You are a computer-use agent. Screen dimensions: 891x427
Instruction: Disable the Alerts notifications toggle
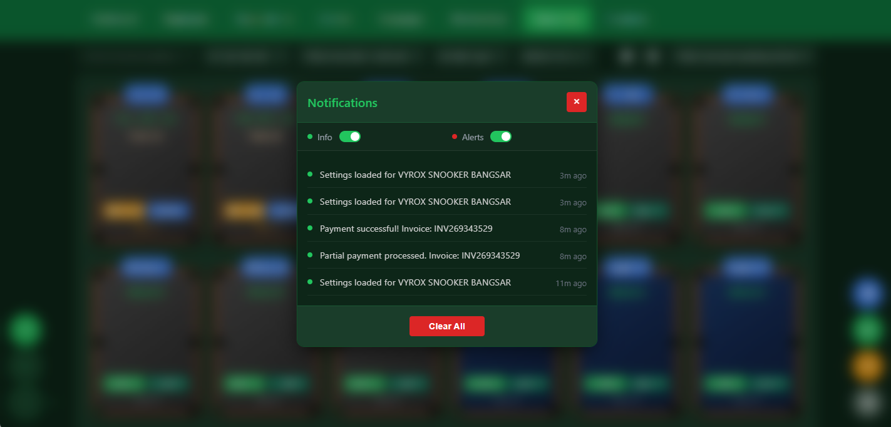(x=501, y=136)
